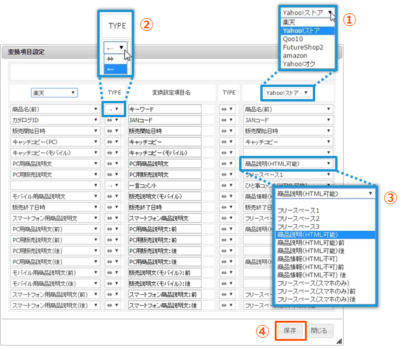Open right-side 商品名(前) Yahoo field dropdown
This screenshot has height=348, width=407.
tap(288, 109)
